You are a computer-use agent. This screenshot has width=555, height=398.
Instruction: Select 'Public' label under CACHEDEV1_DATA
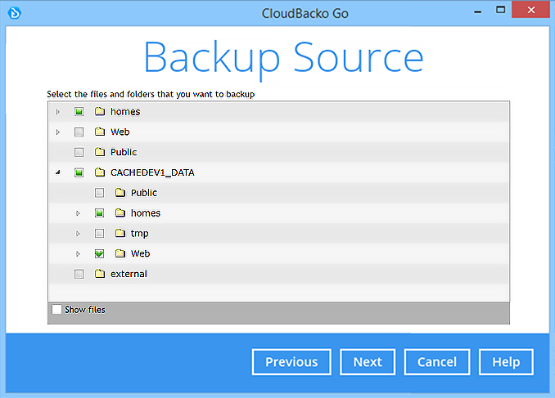(x=144, y=193)
